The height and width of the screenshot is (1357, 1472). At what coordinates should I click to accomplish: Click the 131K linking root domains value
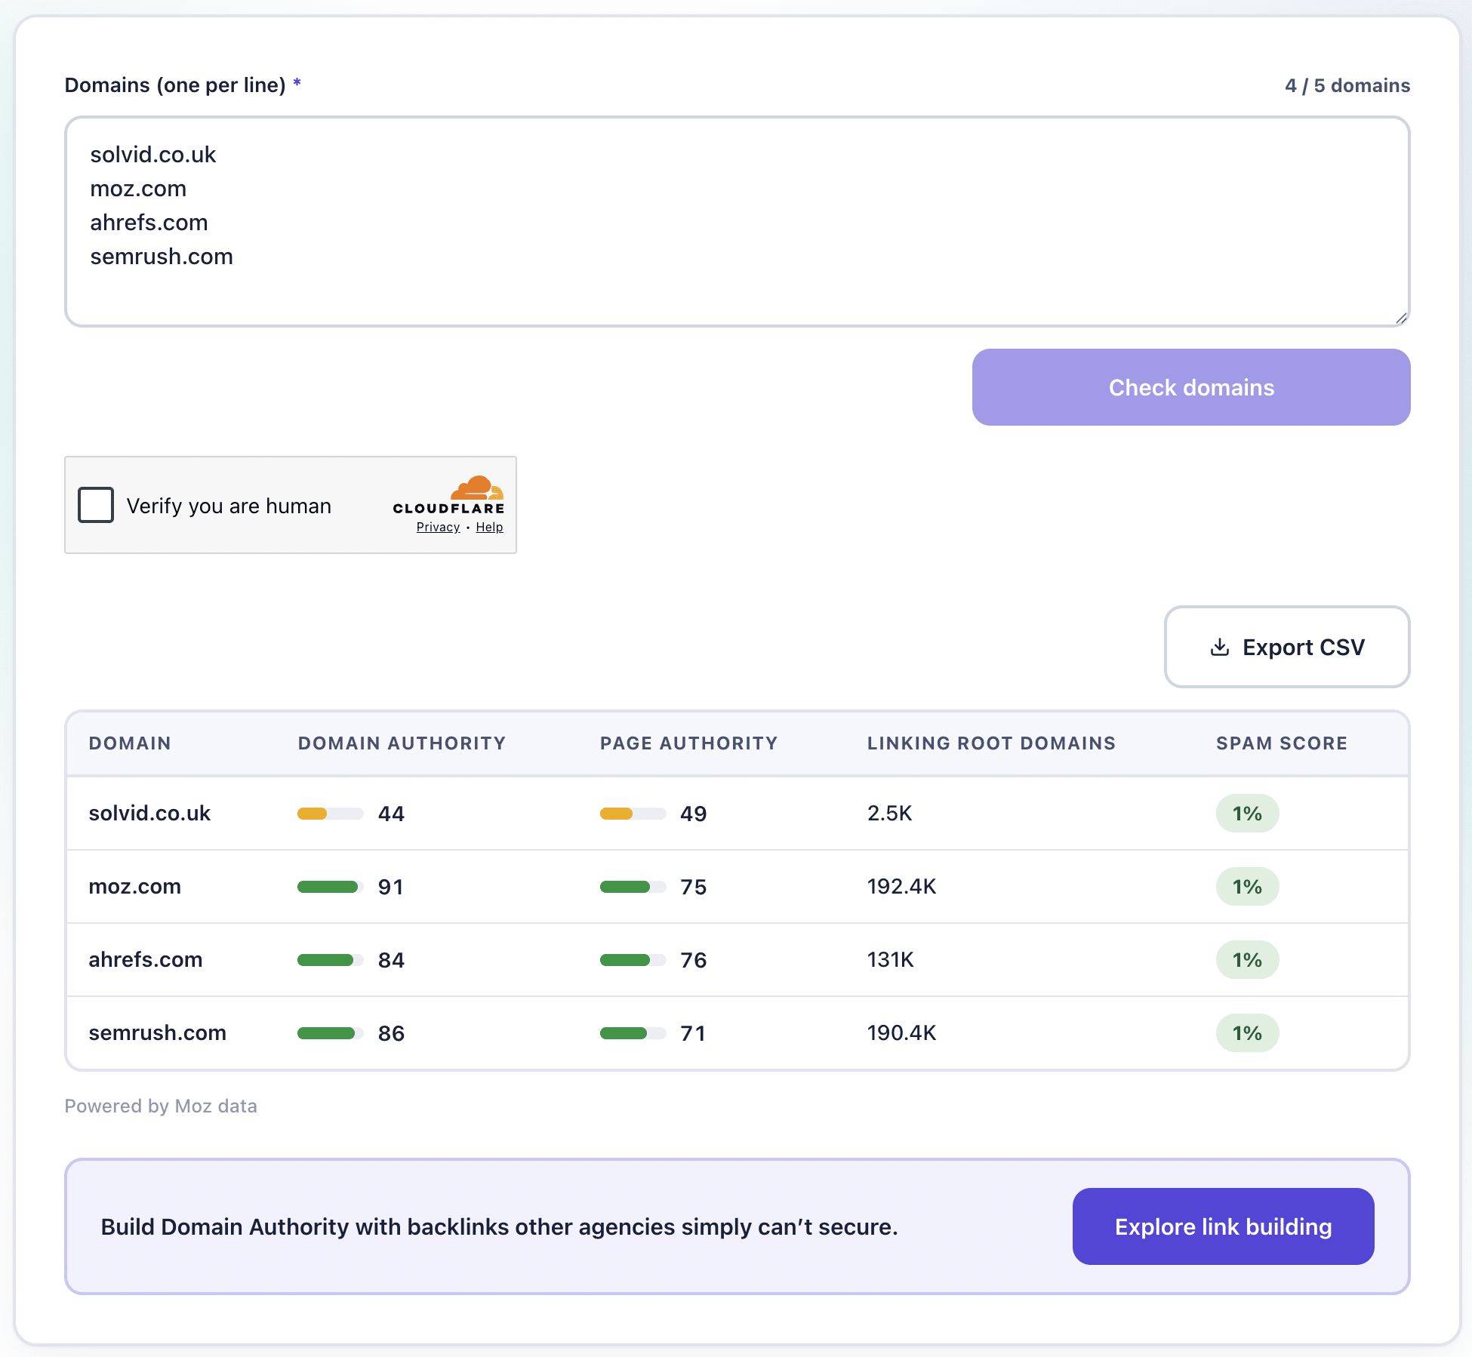click(891, 959)
